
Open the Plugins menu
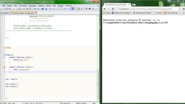click(61, 6)
